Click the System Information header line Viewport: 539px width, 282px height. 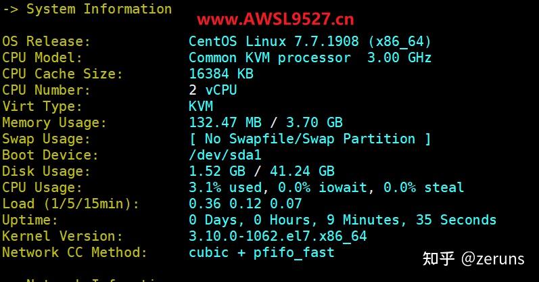pos(87,9)
